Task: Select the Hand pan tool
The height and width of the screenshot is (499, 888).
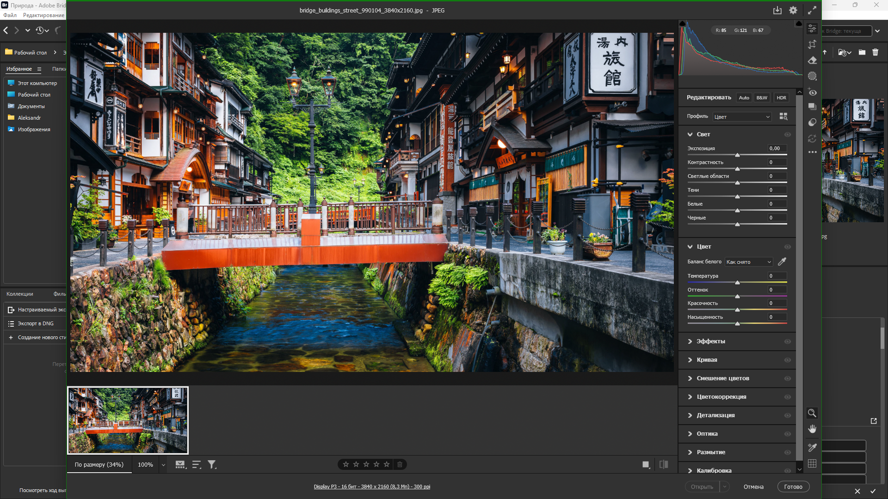Action: [812, 429]
